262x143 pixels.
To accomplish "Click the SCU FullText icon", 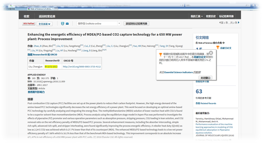I will click(28, 23).
